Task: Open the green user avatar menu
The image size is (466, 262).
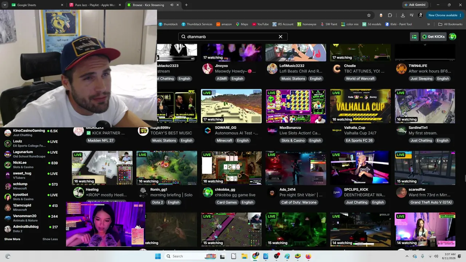Action: pos(453,36)
